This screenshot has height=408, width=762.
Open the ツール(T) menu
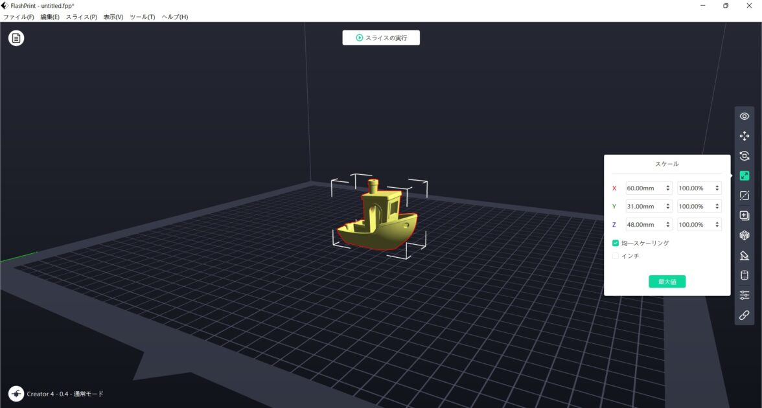click(x=142, y=17)
